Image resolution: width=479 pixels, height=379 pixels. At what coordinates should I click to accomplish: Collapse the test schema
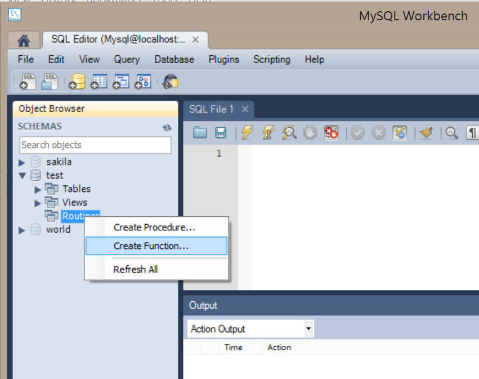point(22,176)
